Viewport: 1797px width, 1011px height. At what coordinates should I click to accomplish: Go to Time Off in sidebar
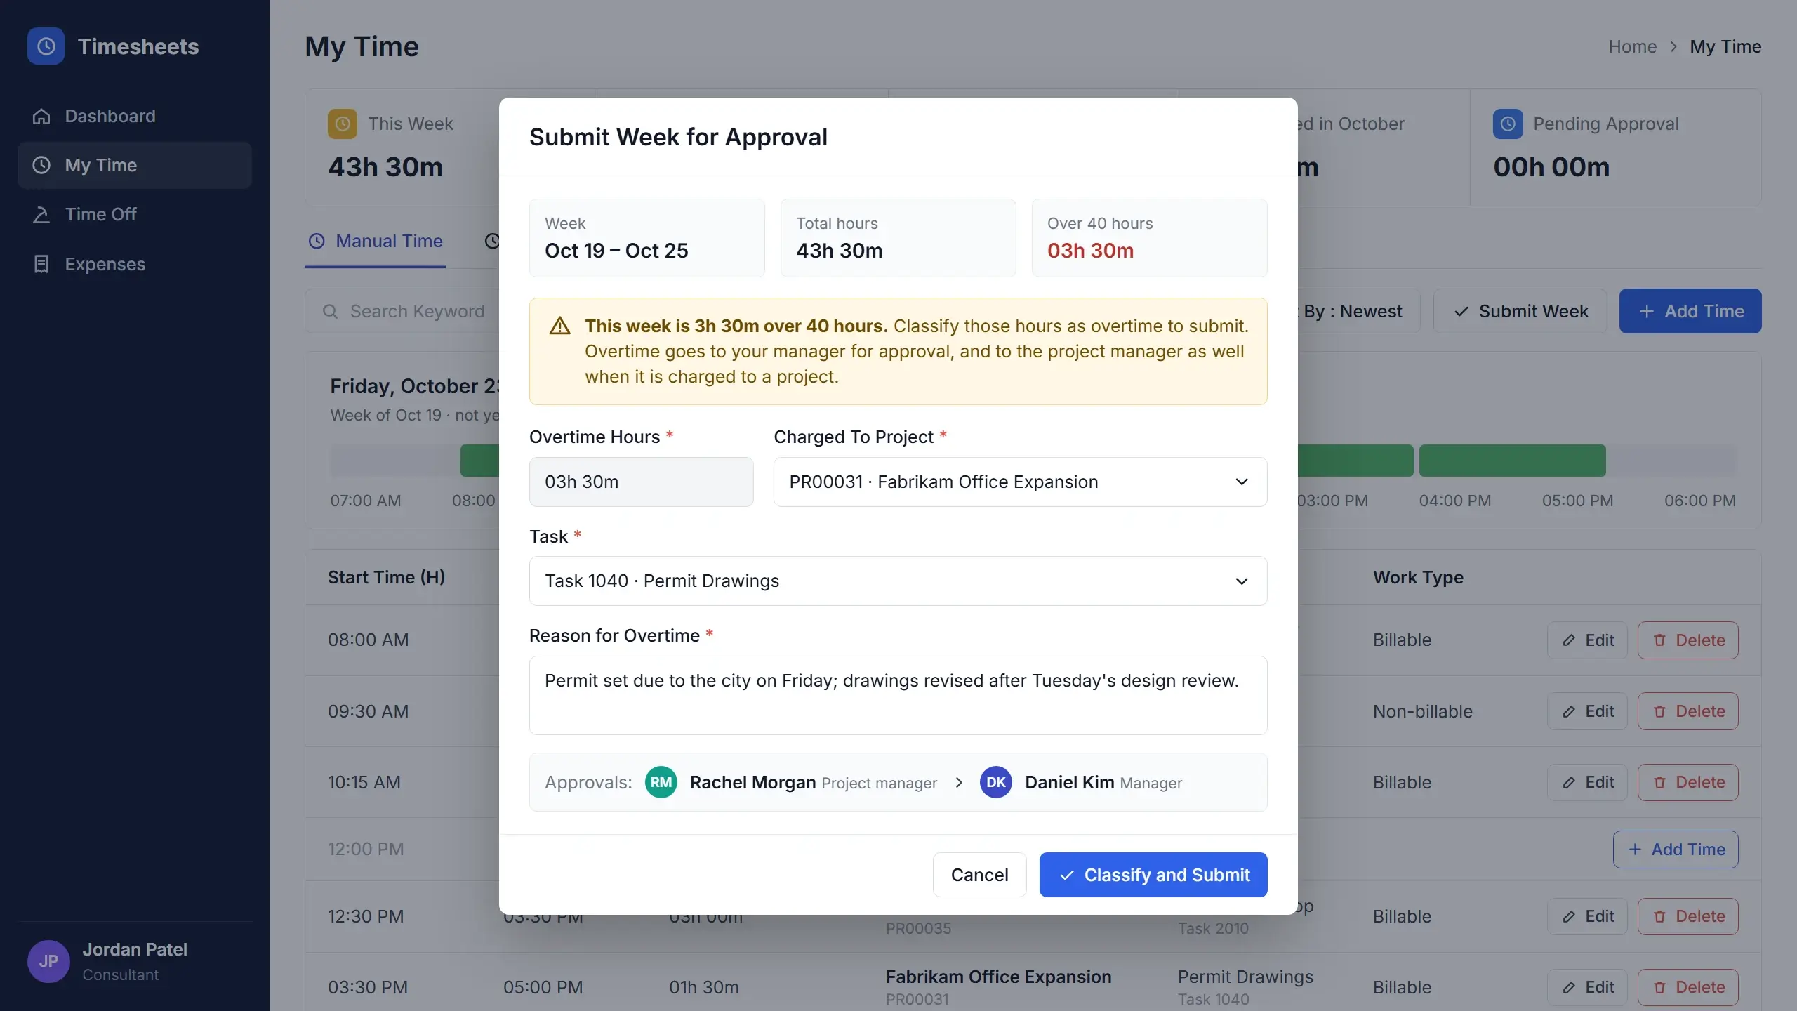pos(134,214)
